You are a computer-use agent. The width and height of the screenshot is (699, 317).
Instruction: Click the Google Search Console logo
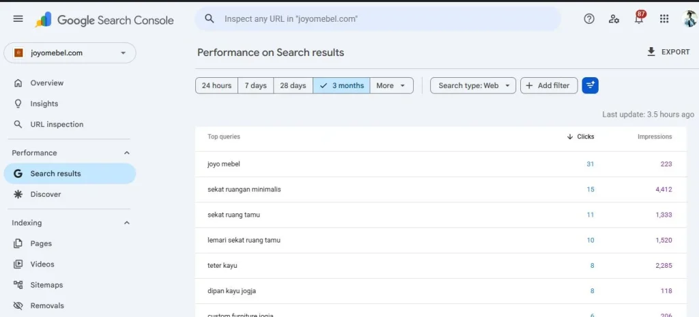pos(104,20)
